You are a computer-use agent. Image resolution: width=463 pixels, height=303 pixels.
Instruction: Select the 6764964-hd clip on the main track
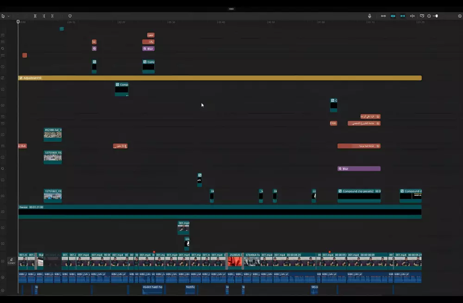tap(252, 261)
